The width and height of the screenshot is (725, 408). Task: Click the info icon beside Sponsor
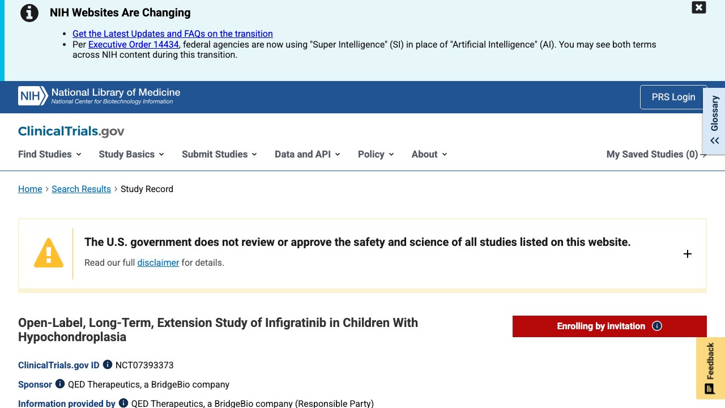click(60, 384)
